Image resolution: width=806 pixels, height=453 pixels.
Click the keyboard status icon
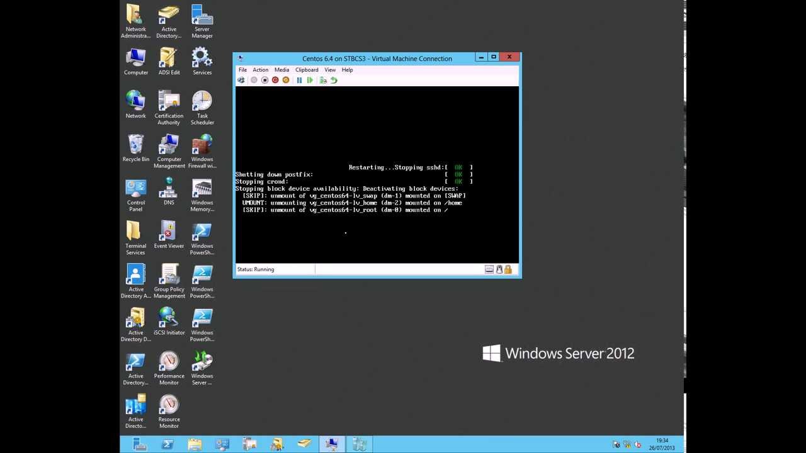pos(489,269)
